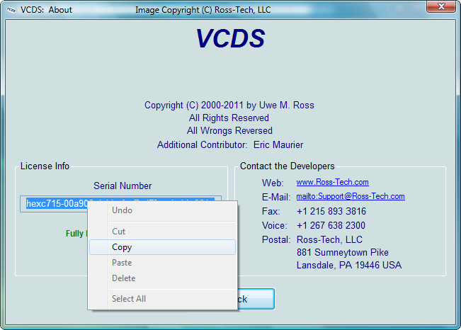Select Undo in the context menu
The image size is (461, 330).
point(162,210)
